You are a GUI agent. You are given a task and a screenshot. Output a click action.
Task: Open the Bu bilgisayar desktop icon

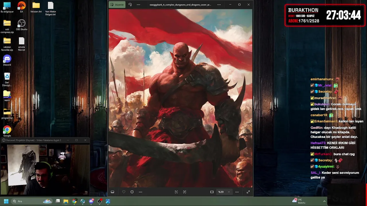pos(7,8)
